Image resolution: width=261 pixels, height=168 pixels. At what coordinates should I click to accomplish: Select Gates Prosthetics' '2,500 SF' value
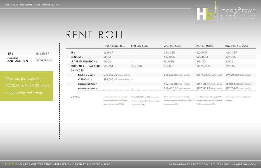pos(169,53)
